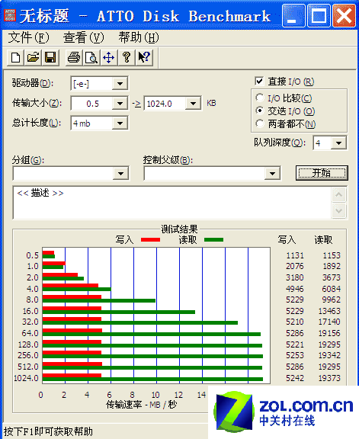Viewport: 359px width, 439px height.
Task: Open the 队列深度 queue depth dropdown
Action: (x=338, y=143)
